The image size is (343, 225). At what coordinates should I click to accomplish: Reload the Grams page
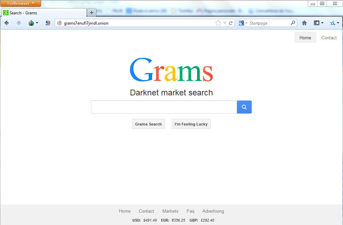click(x=231, y=23)
